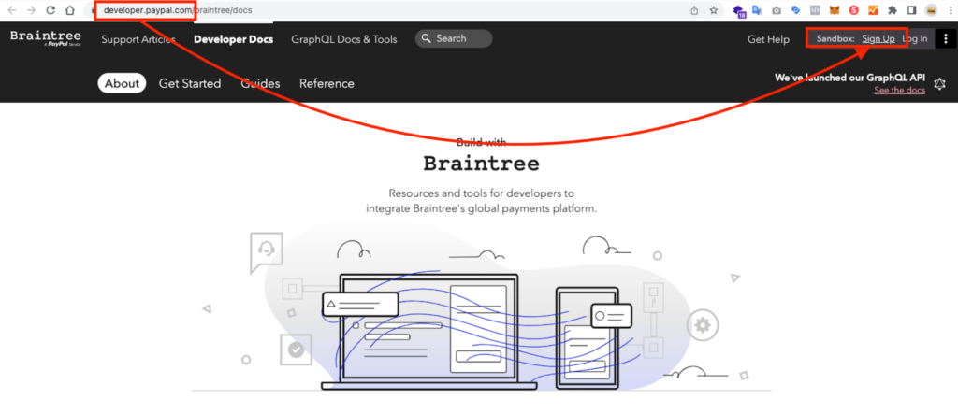Open the blue tag extension icon
The height and width of the screenshot is (414, 958).
coord(795,10)
